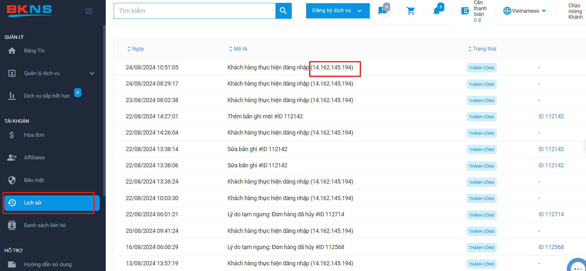Expand the Quản lý dịch vụ chevron
The image size is (586, 271).
point(92,73)
